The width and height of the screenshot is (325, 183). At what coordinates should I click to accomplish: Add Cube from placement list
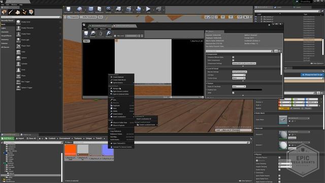point(39,52)
